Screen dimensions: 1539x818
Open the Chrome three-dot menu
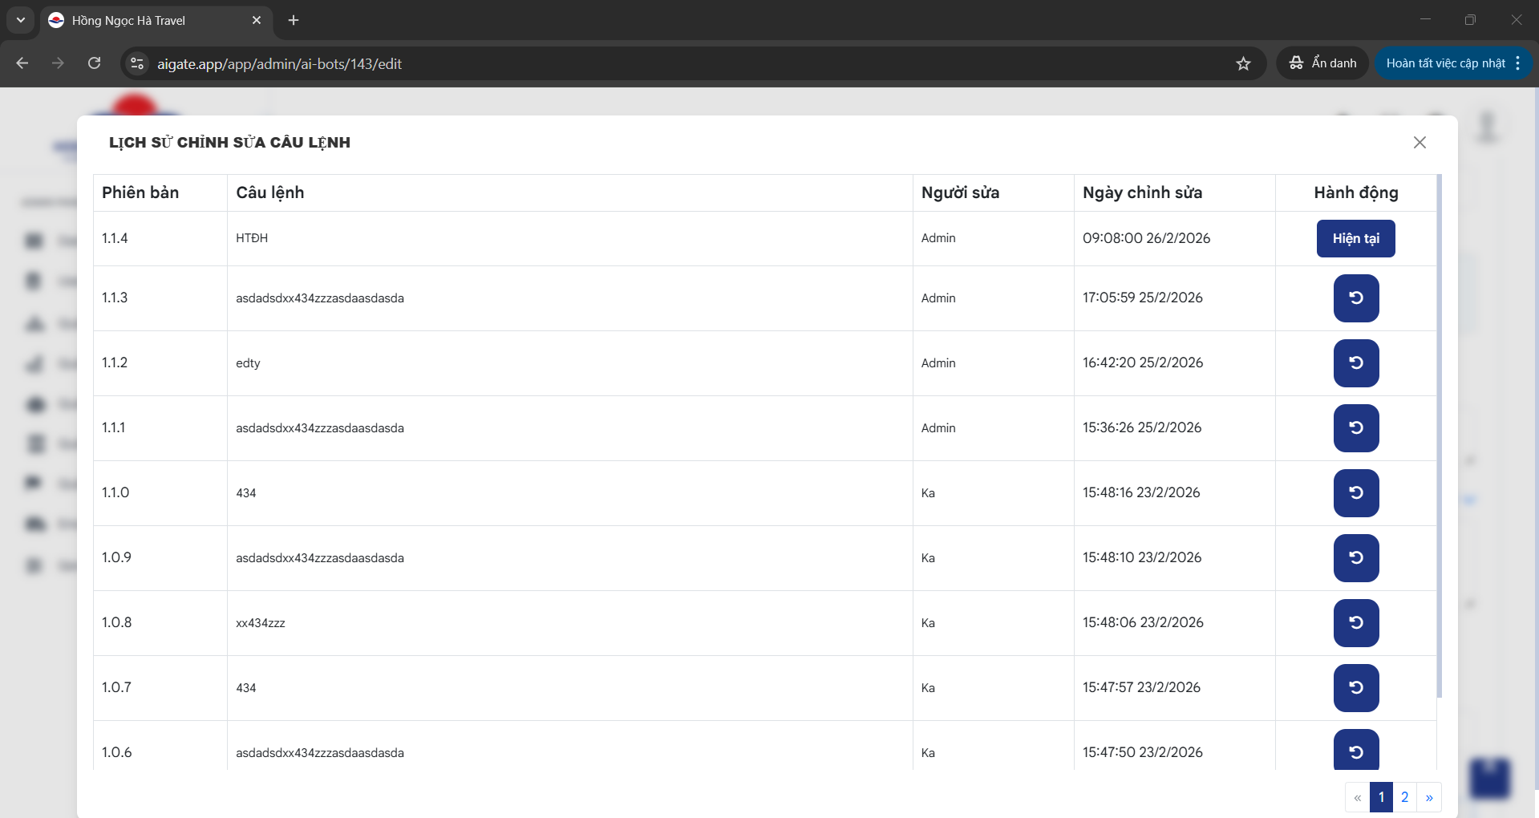coord(1518,63)
